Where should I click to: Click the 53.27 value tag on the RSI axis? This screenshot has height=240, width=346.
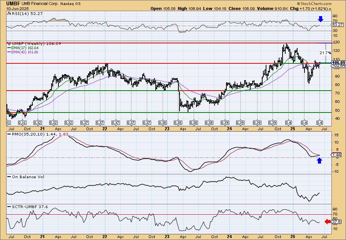tap(338, 25)
